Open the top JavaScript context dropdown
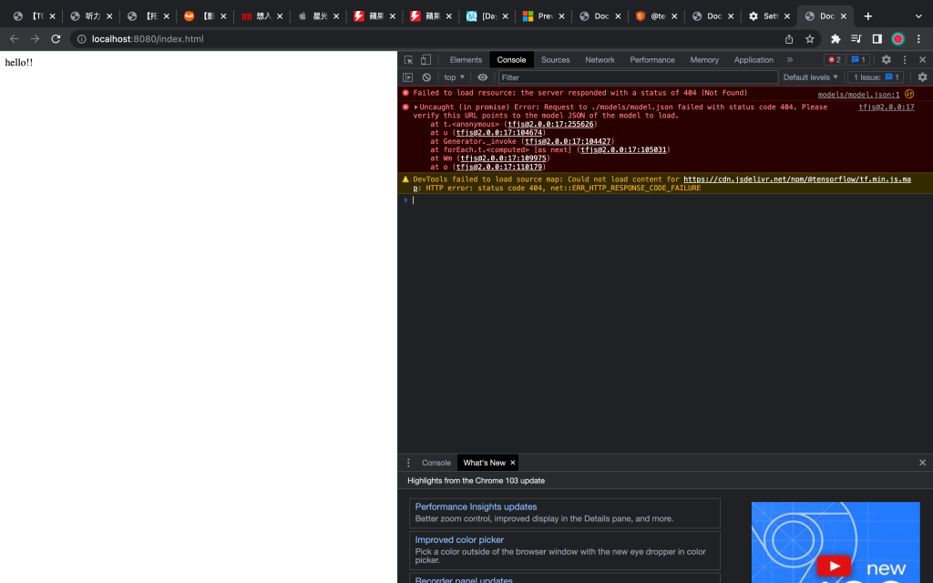The image size is (933, 583). pos(454,77)
